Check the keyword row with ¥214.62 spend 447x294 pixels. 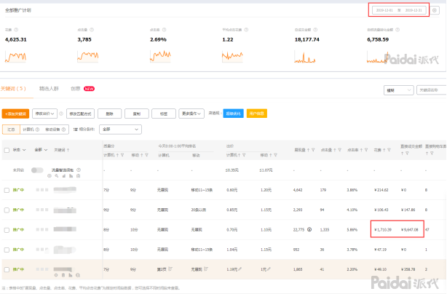click(x=7, y=191)
